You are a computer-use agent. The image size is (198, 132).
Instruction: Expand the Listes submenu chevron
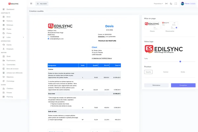coord(23,37)
